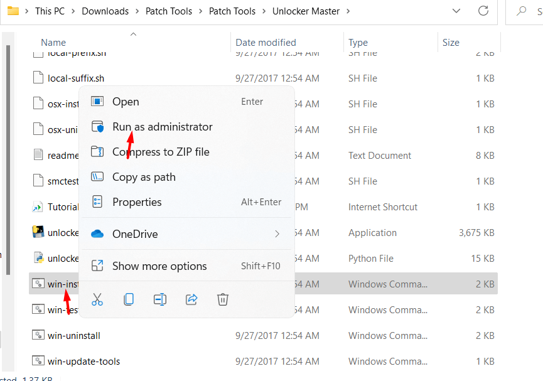The image size is (543, 381).
Task: Click the local-suffix.sh file icon
Action: click(x=38, y=78)
